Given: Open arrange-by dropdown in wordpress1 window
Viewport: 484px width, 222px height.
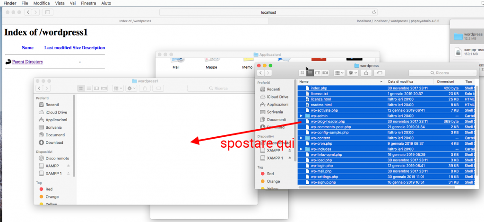Looking at the screenshot, I should pyautogui.click(x=118, y=88).
